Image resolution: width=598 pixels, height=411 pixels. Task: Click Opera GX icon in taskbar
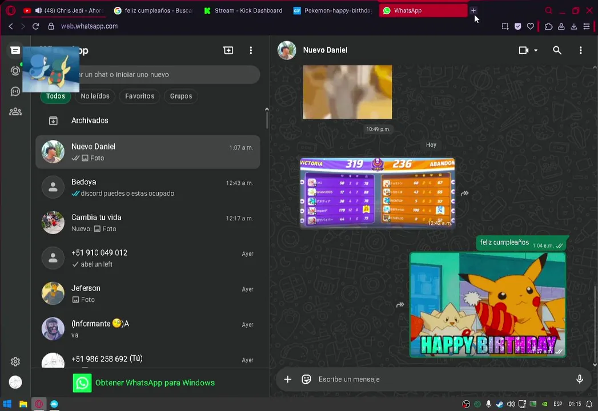pos(39,404)
